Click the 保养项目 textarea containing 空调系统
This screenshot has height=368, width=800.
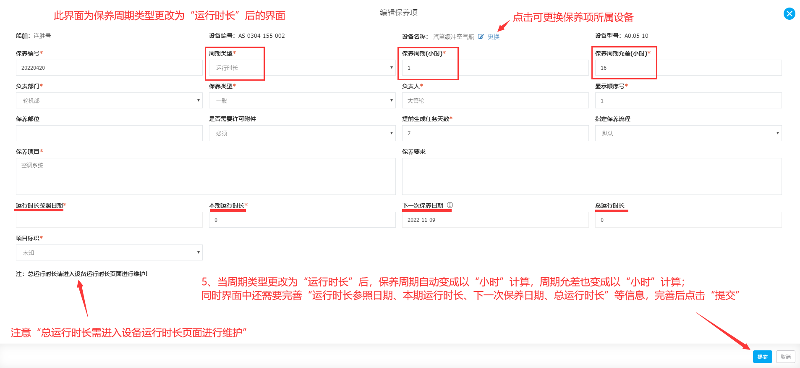point(206,176)
